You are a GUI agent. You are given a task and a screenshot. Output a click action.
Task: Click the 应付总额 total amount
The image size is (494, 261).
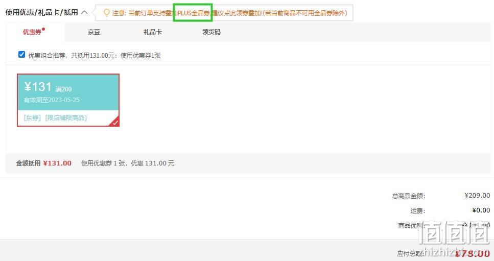point(473,253)
